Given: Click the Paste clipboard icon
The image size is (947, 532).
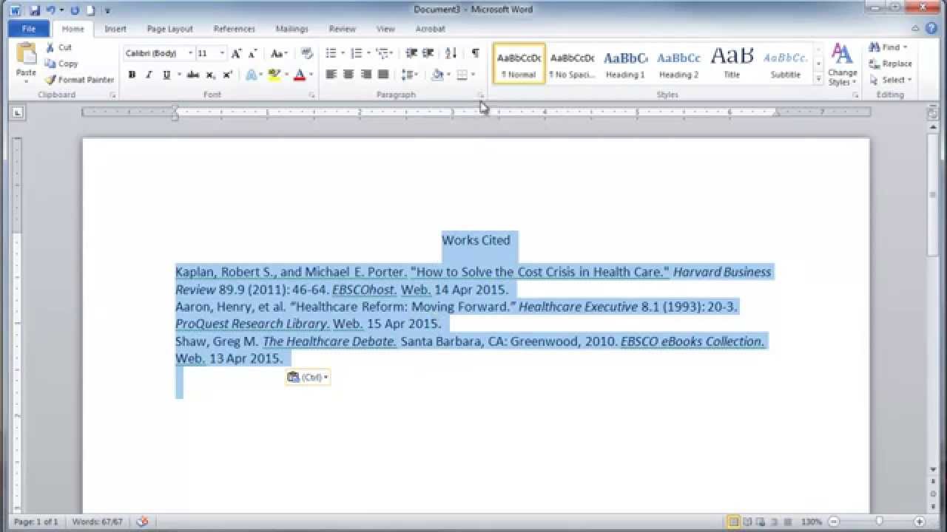Looking at the screenshot, I should (x=26, y=55).
